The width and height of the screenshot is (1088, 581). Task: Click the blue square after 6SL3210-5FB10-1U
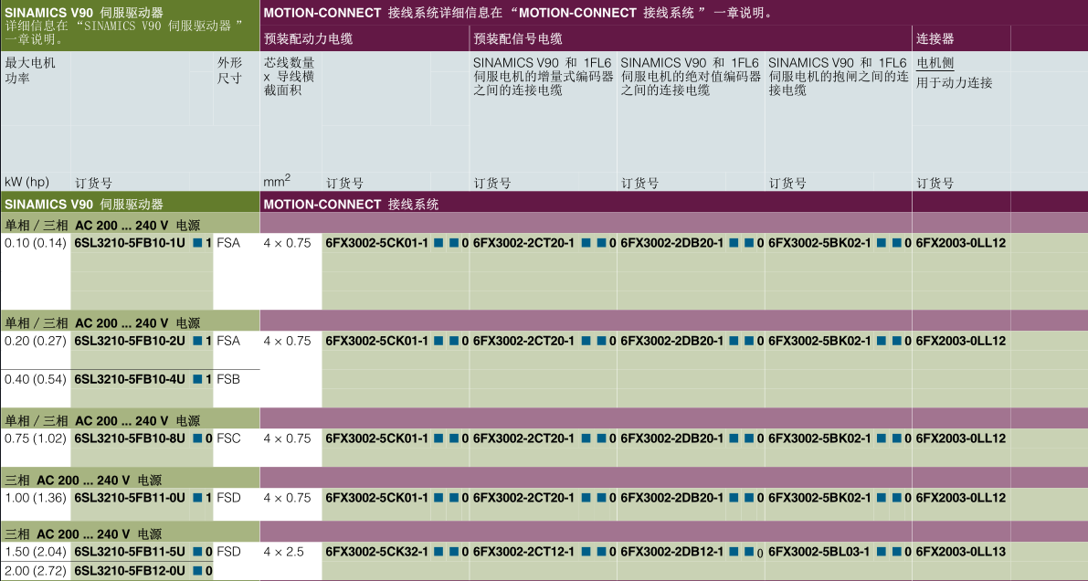(197, 243)
